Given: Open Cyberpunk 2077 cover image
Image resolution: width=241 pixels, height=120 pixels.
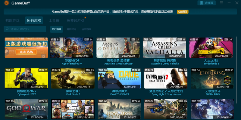Looking at the screenshot, I should pyautogui.click(x=26, y=78).
